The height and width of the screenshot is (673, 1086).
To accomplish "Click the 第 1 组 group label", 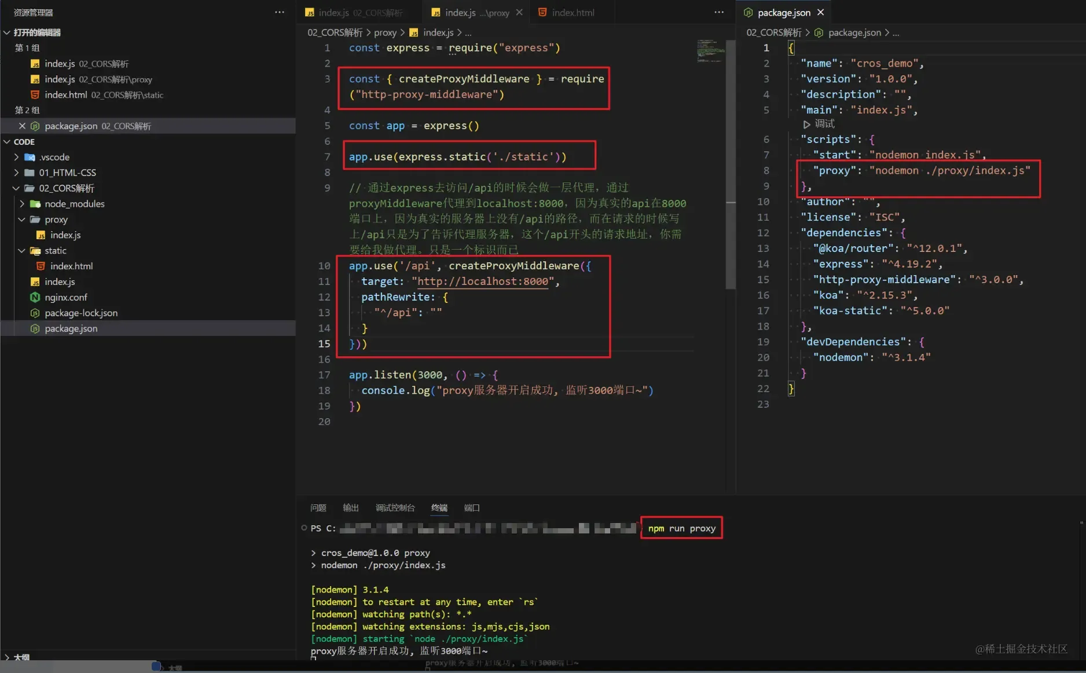I will coord(27,48).
